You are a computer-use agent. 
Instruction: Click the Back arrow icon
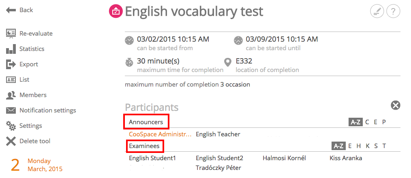pyautogui.click(x=11, y=10)
